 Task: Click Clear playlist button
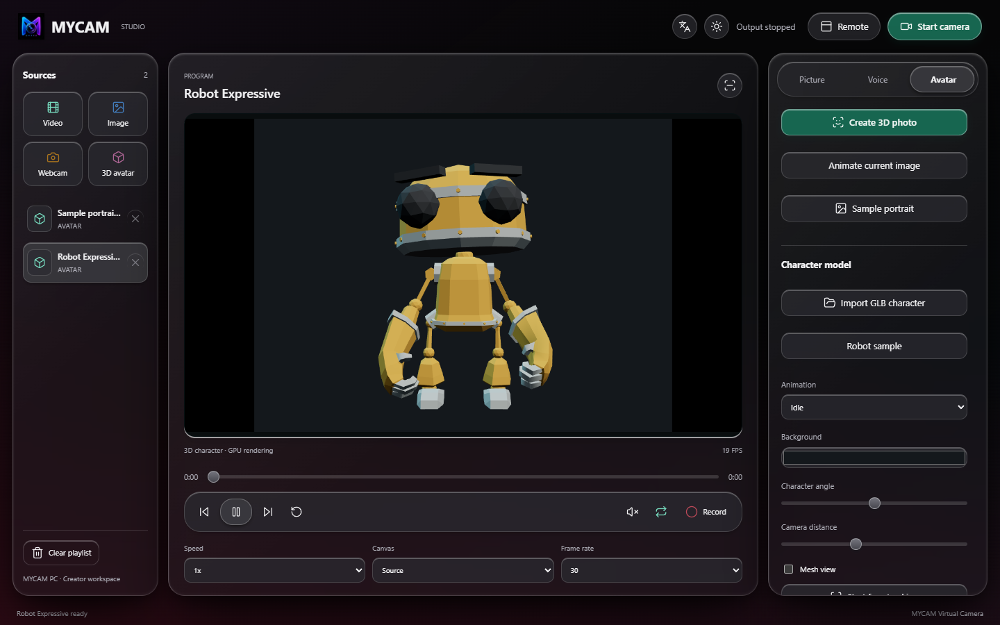point(61,553)
